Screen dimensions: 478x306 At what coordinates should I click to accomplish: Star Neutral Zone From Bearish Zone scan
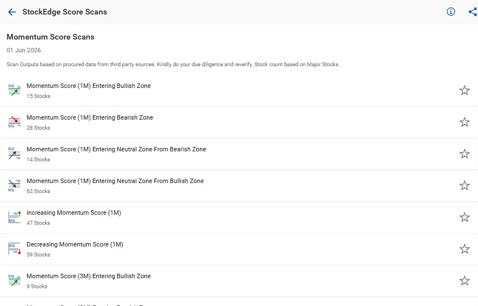[464, 154]
